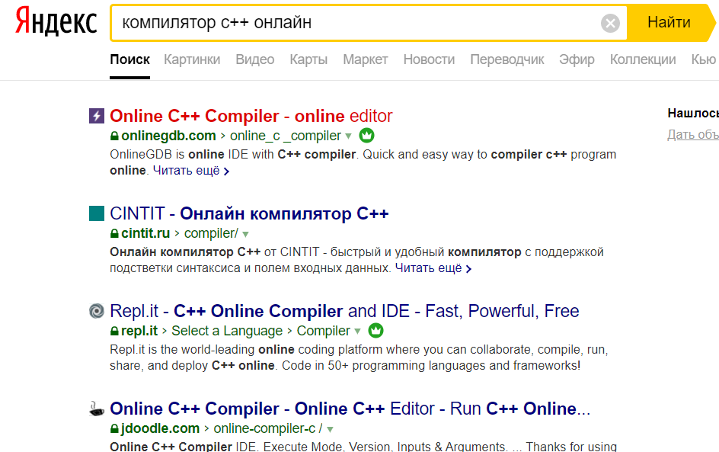Open the repl.it domain link
The width and height of the screenshot is (719, 452).
tap(139, 331)
